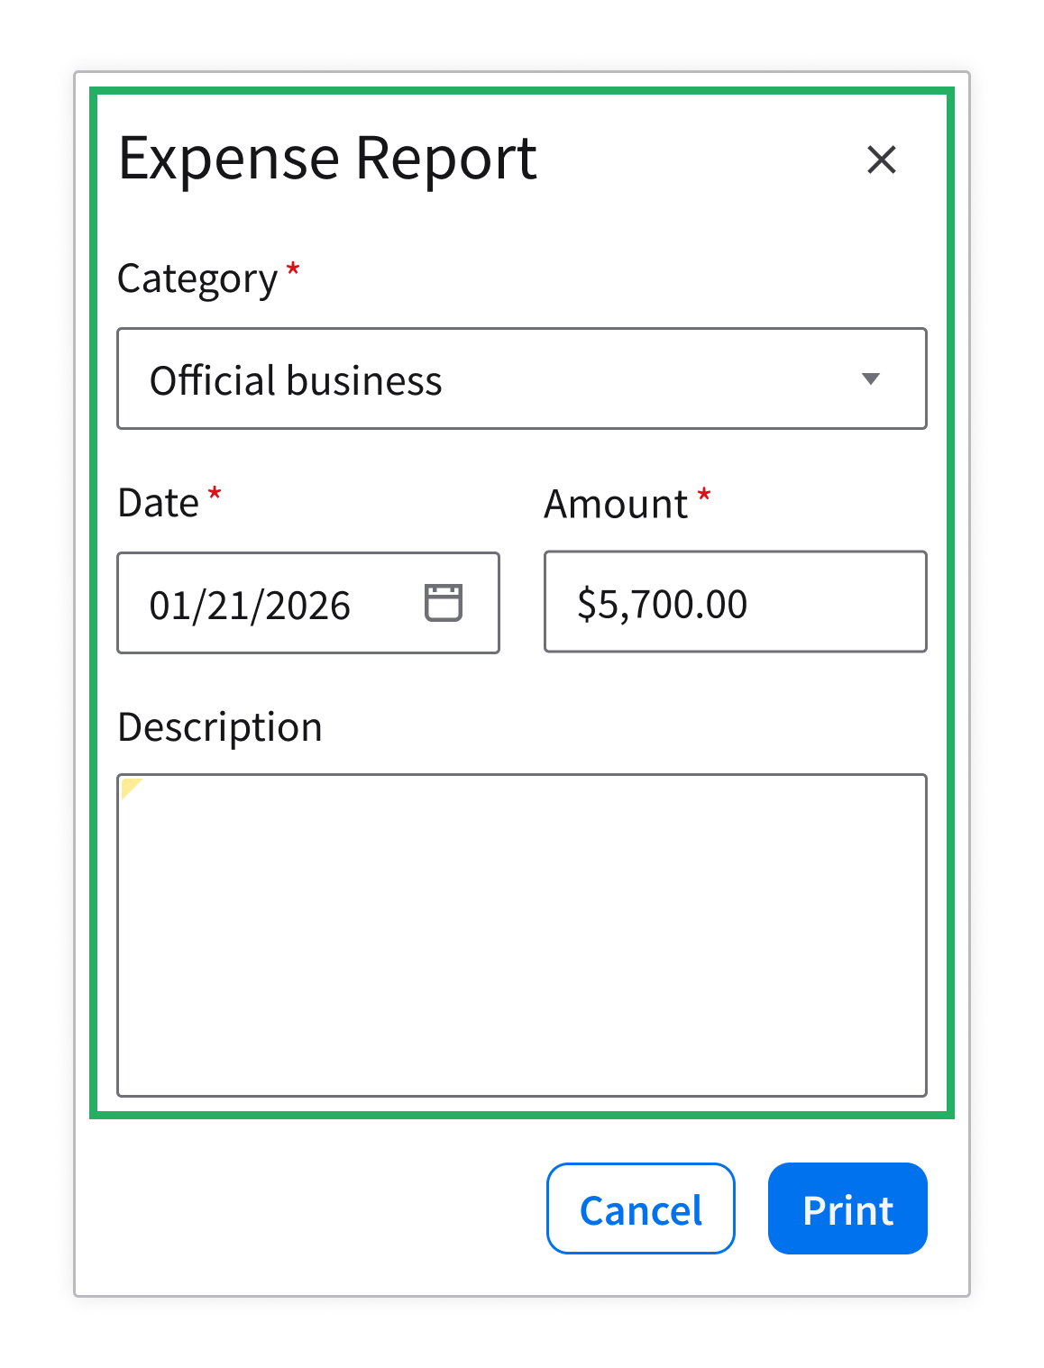
Task: Click the Description field label
Action: pos(220,727)
